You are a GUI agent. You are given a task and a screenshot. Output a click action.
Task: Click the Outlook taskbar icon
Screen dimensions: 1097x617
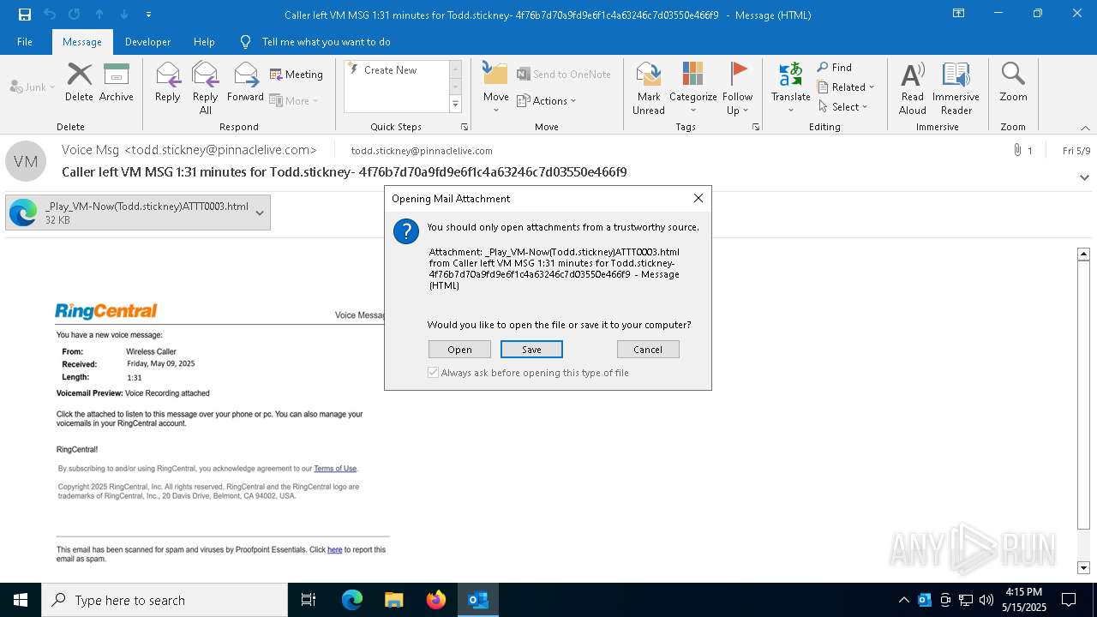pyautogui.click(x=478, y=600)
